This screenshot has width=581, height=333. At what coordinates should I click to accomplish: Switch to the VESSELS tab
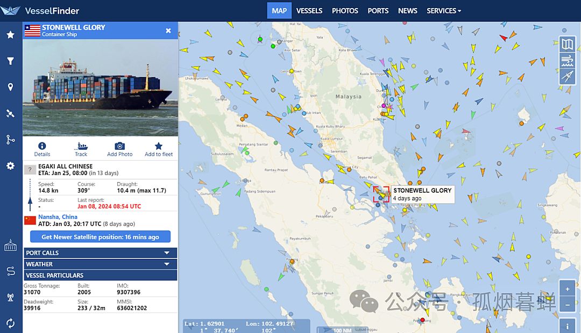pyautogui.click(x=309, y=11)
